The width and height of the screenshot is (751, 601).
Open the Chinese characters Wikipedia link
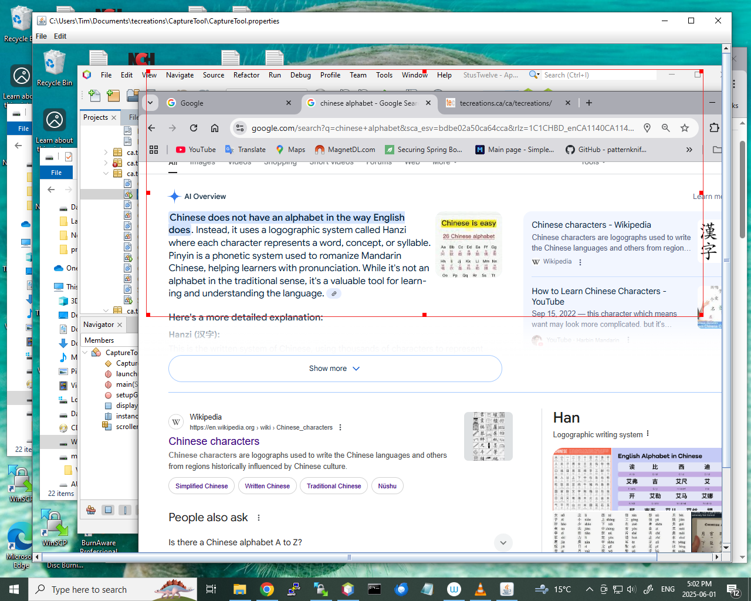pos(214,441)
